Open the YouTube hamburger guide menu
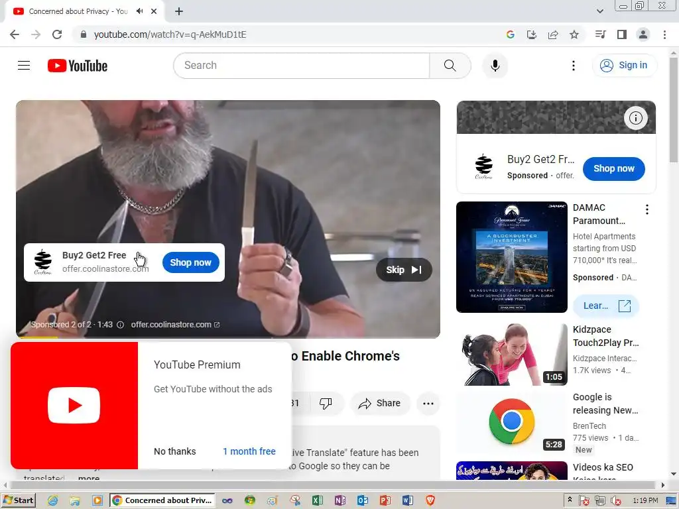 tap(24, 66)
